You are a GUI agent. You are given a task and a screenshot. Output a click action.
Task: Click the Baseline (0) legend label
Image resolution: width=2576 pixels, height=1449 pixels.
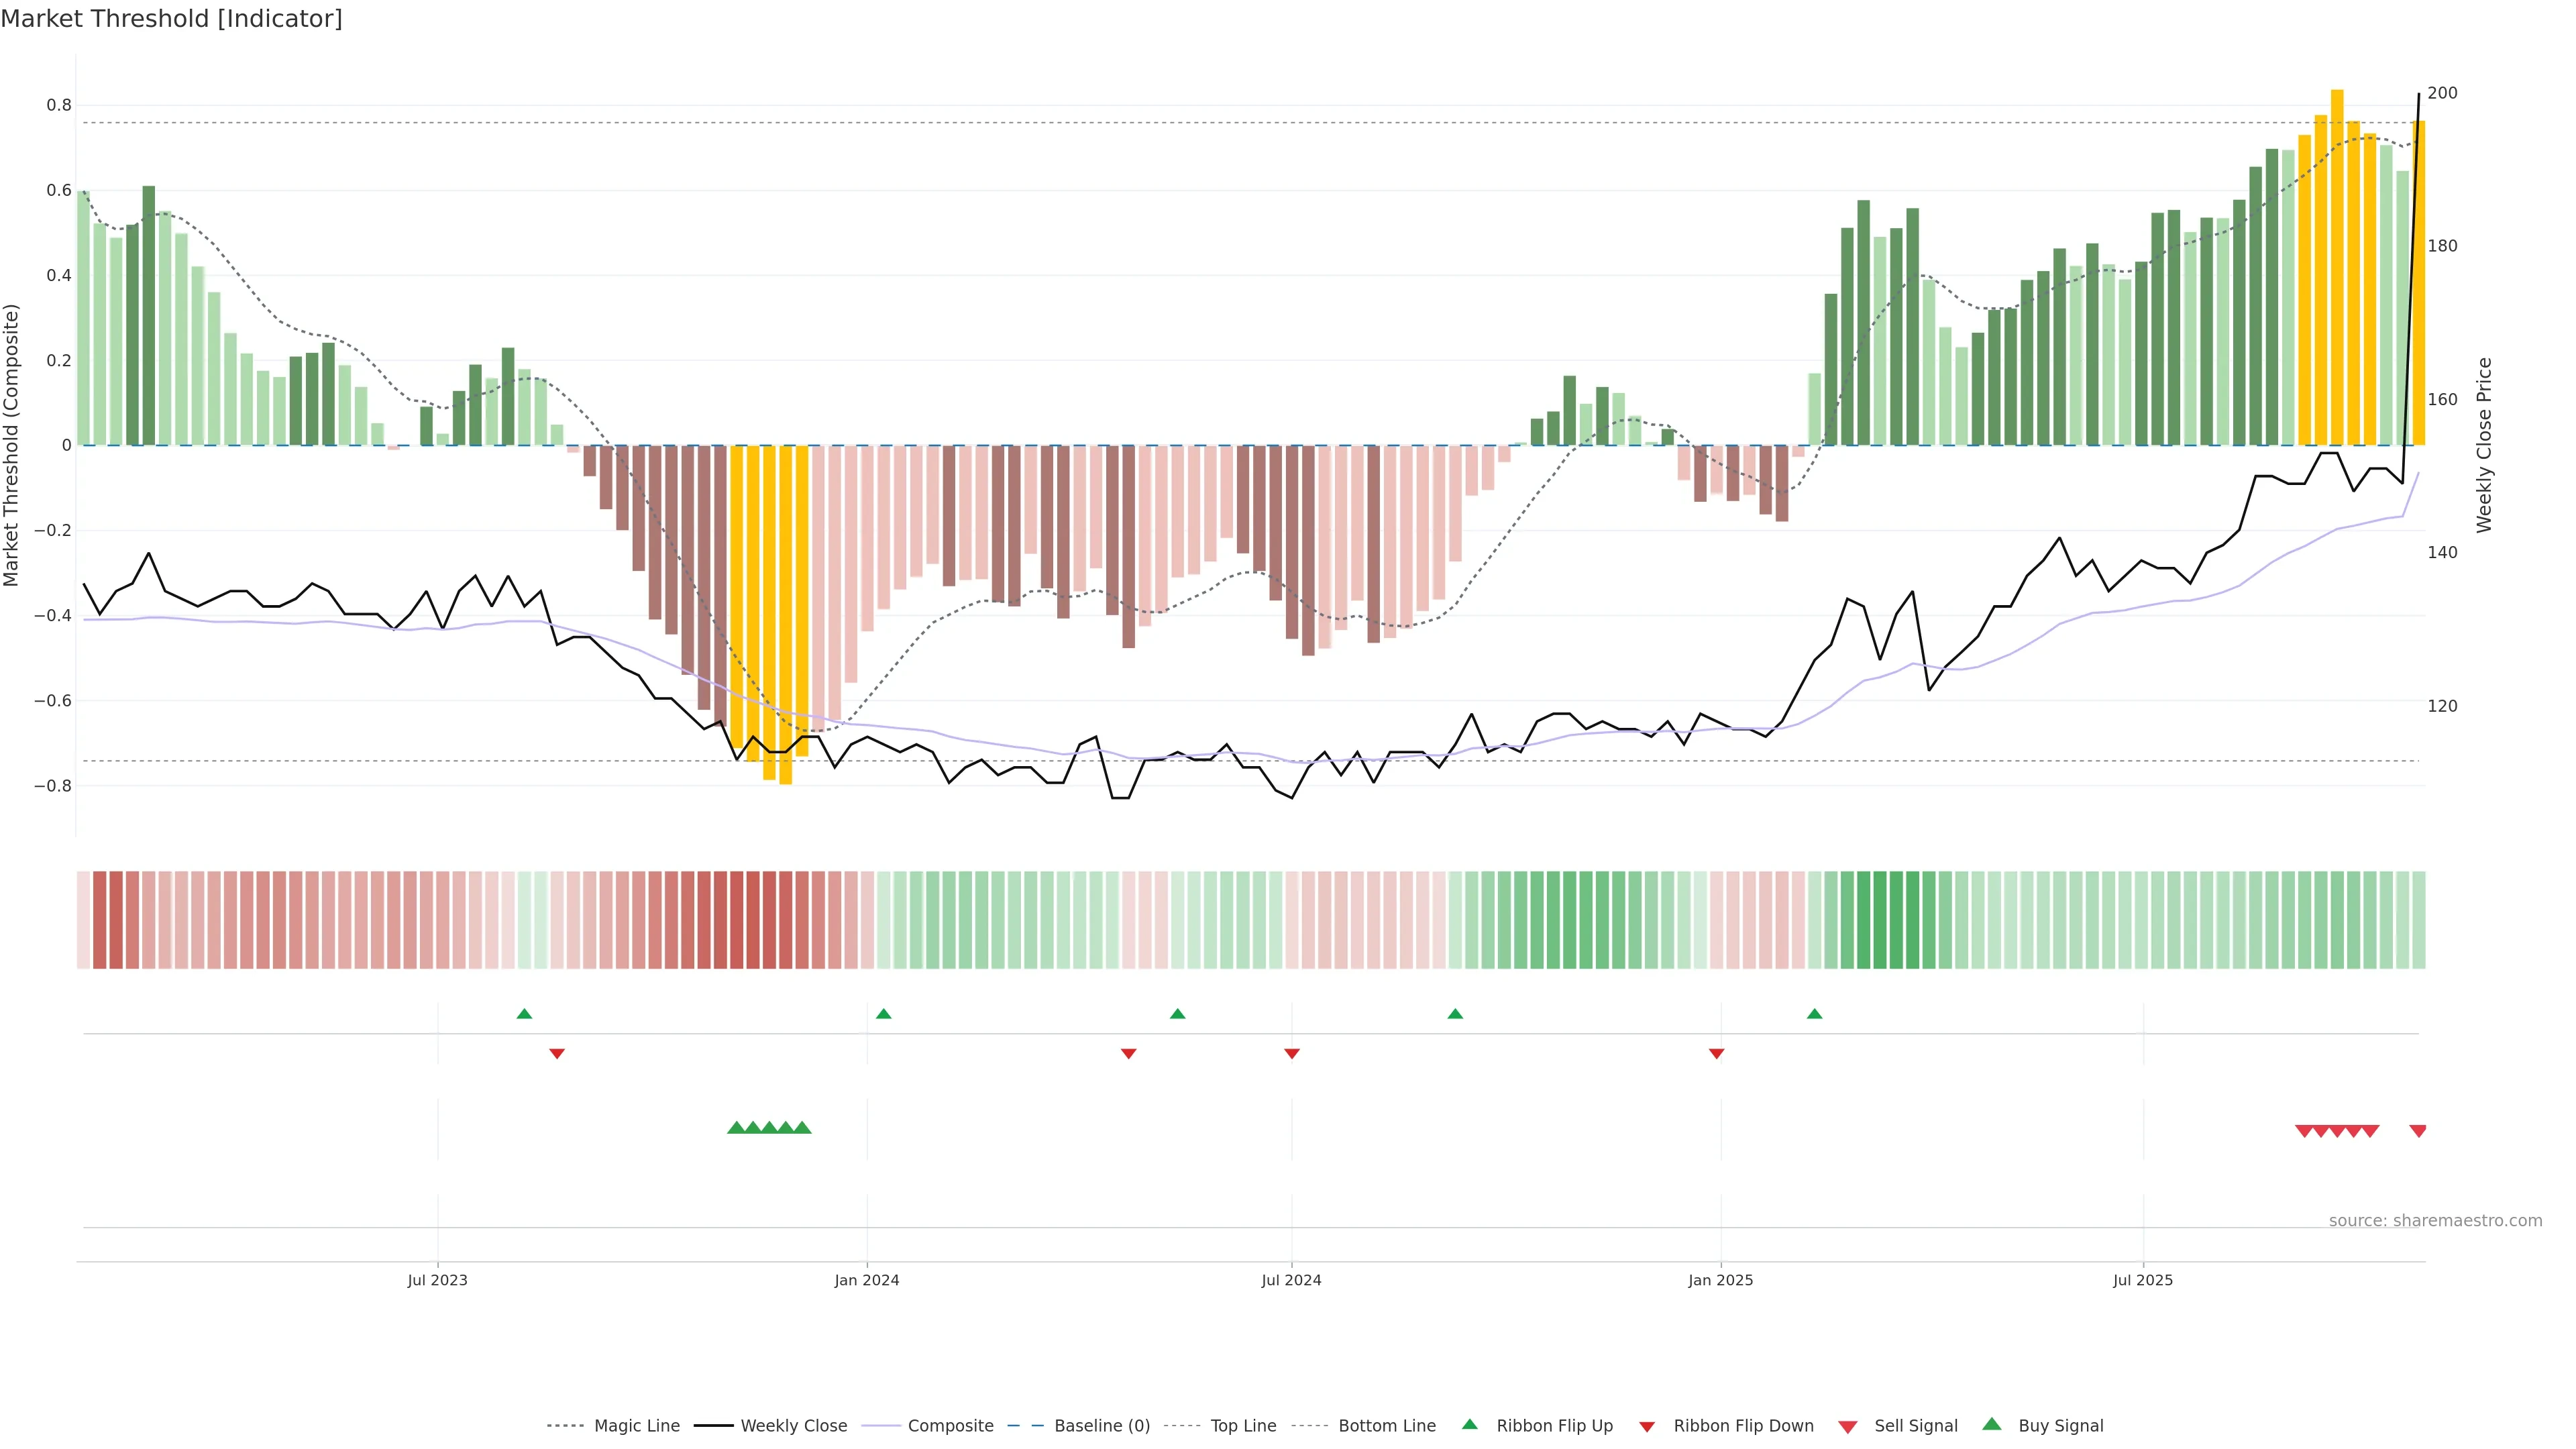point(1102,1426)
